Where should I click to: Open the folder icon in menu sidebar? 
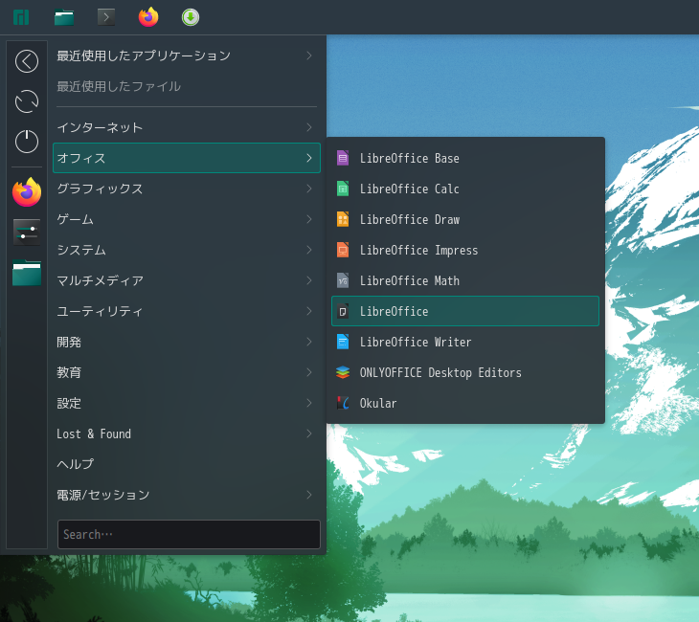coord(27,272)
